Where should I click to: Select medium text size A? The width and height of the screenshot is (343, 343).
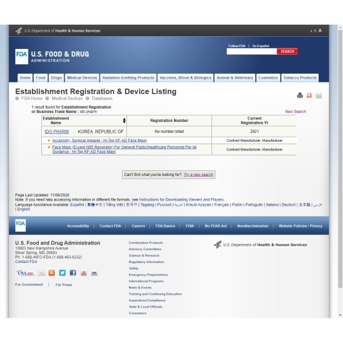point(315,31)
